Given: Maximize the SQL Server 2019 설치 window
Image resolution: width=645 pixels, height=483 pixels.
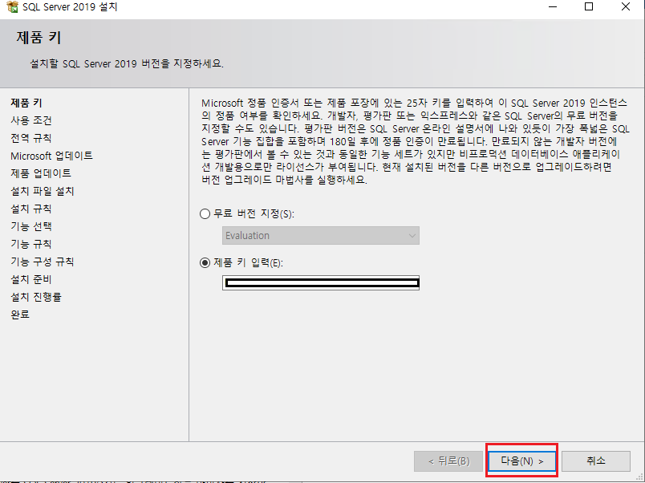Looking at the screenshot, I should 589,6.
